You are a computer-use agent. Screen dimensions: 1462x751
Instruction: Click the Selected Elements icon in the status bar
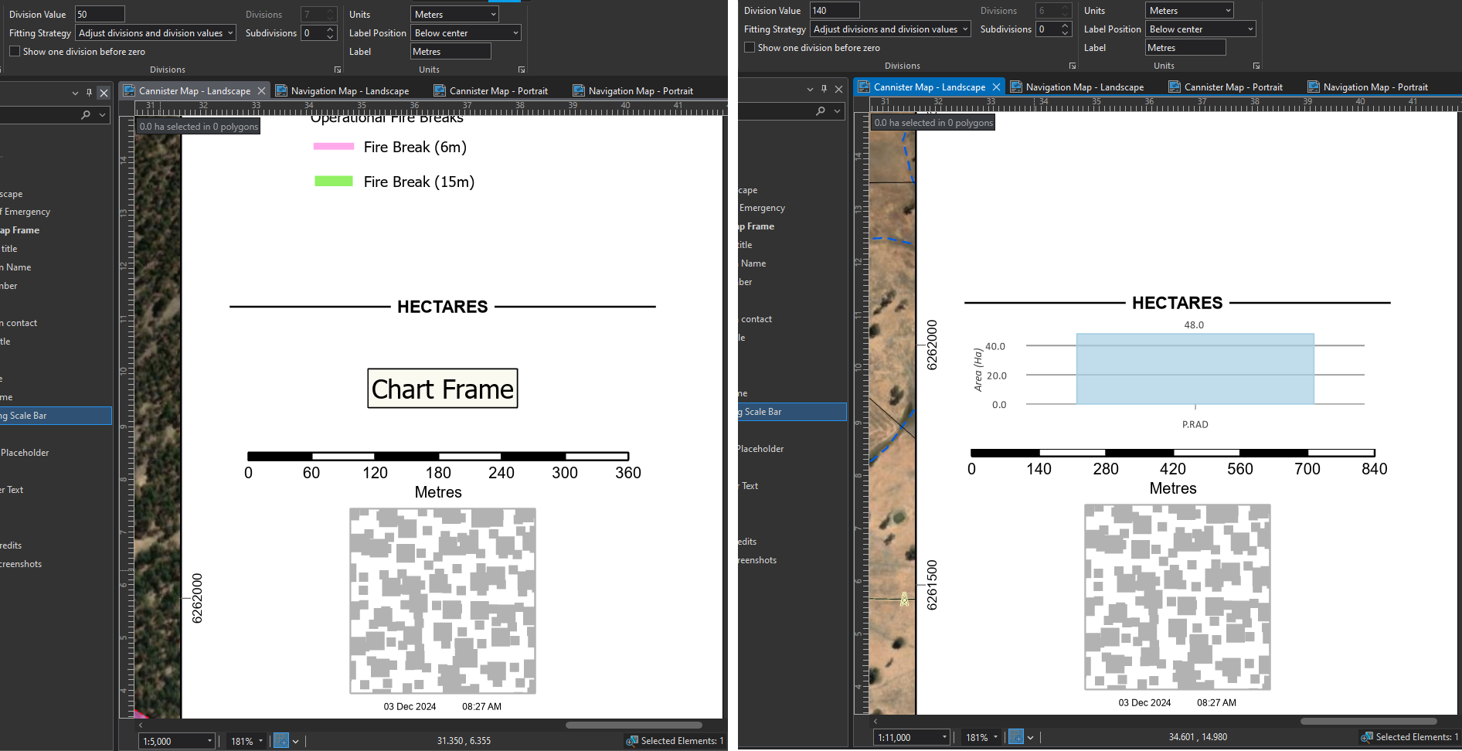tap(633, 740)
